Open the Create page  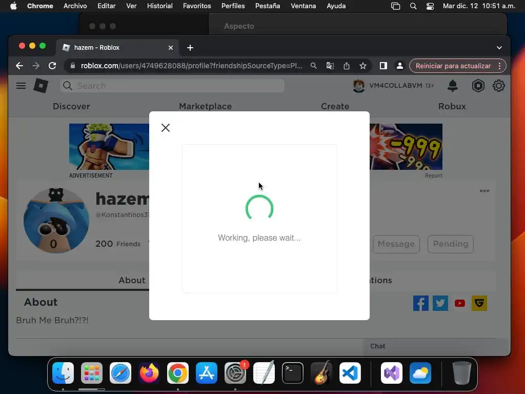335,107
